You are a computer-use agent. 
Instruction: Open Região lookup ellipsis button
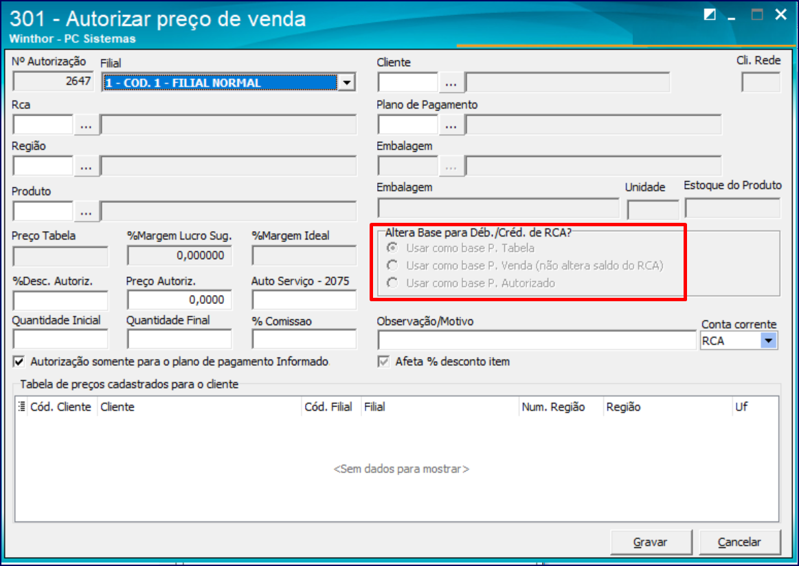tap(86, 166)
